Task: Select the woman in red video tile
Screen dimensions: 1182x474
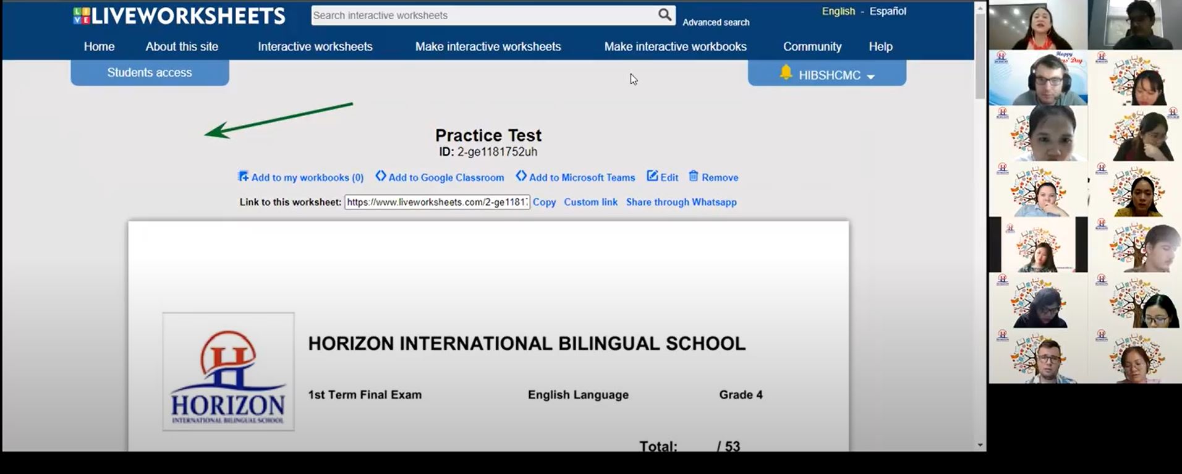Action: tap(1038, 25)
